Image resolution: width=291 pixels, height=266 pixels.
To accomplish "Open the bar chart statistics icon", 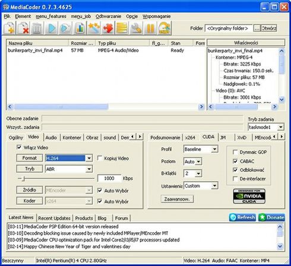I will coord(80,28).
